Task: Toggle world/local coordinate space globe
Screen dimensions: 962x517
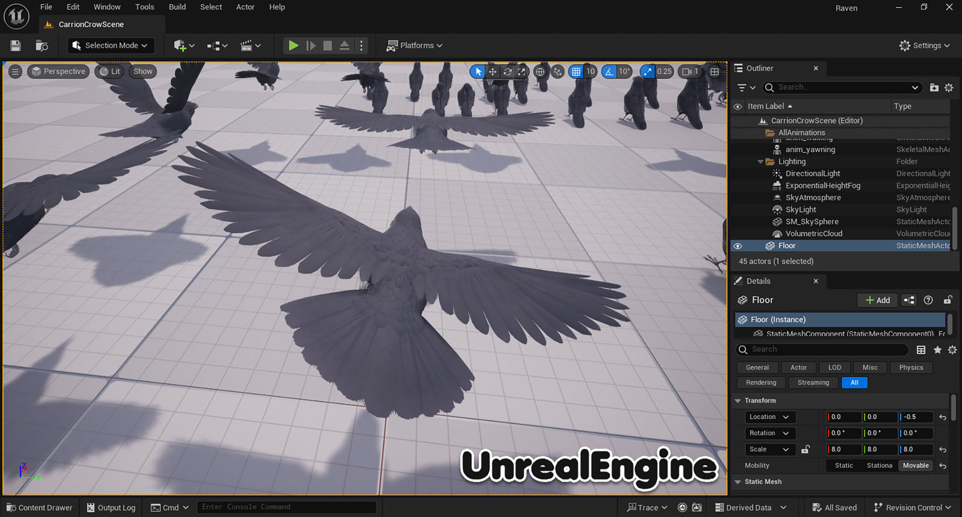Action: [540, 72]
